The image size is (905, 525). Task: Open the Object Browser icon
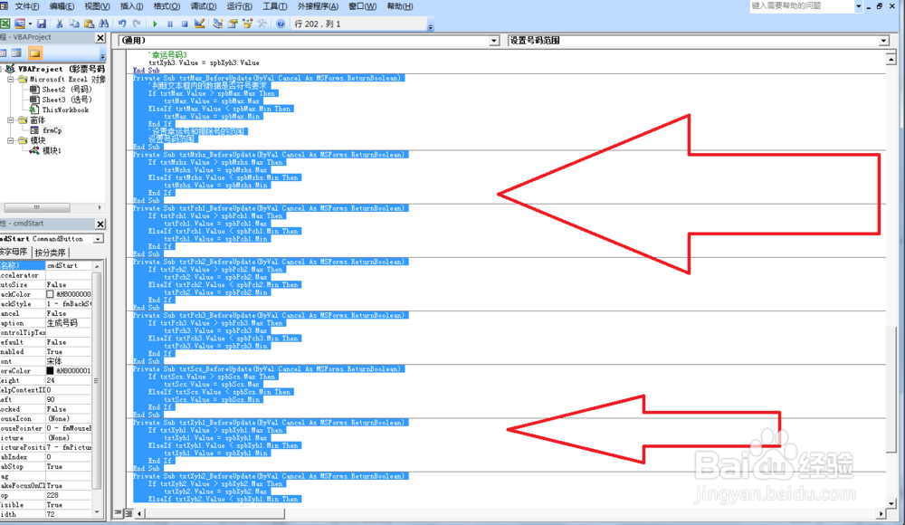248,24
